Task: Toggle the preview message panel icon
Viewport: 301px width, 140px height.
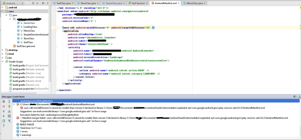Action: 9,116
